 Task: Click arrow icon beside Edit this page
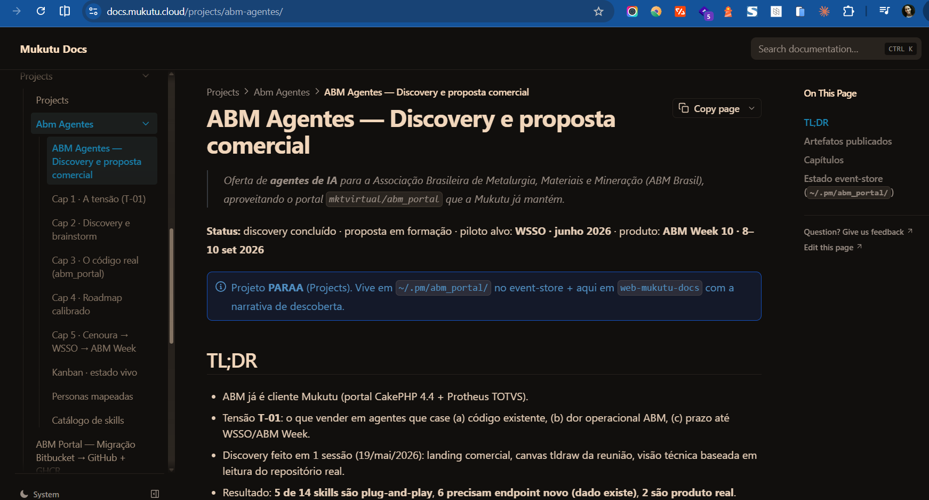[859, 247]
